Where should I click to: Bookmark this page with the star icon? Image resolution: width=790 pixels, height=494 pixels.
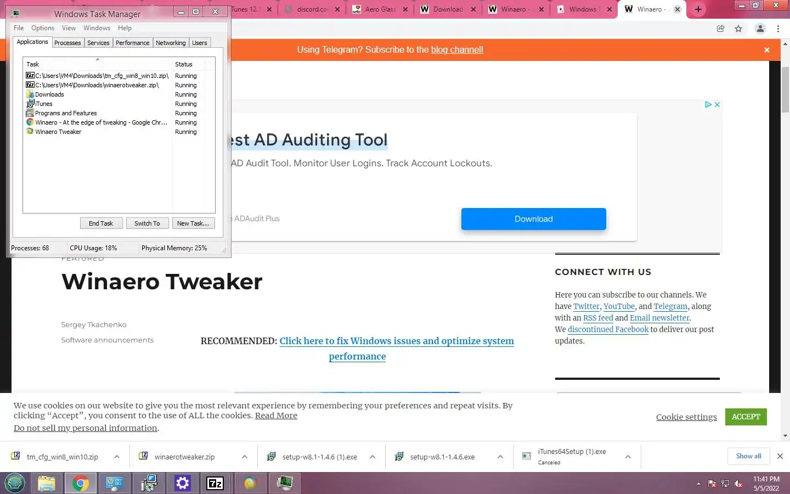pyautogui.click(x=738, y=29)
